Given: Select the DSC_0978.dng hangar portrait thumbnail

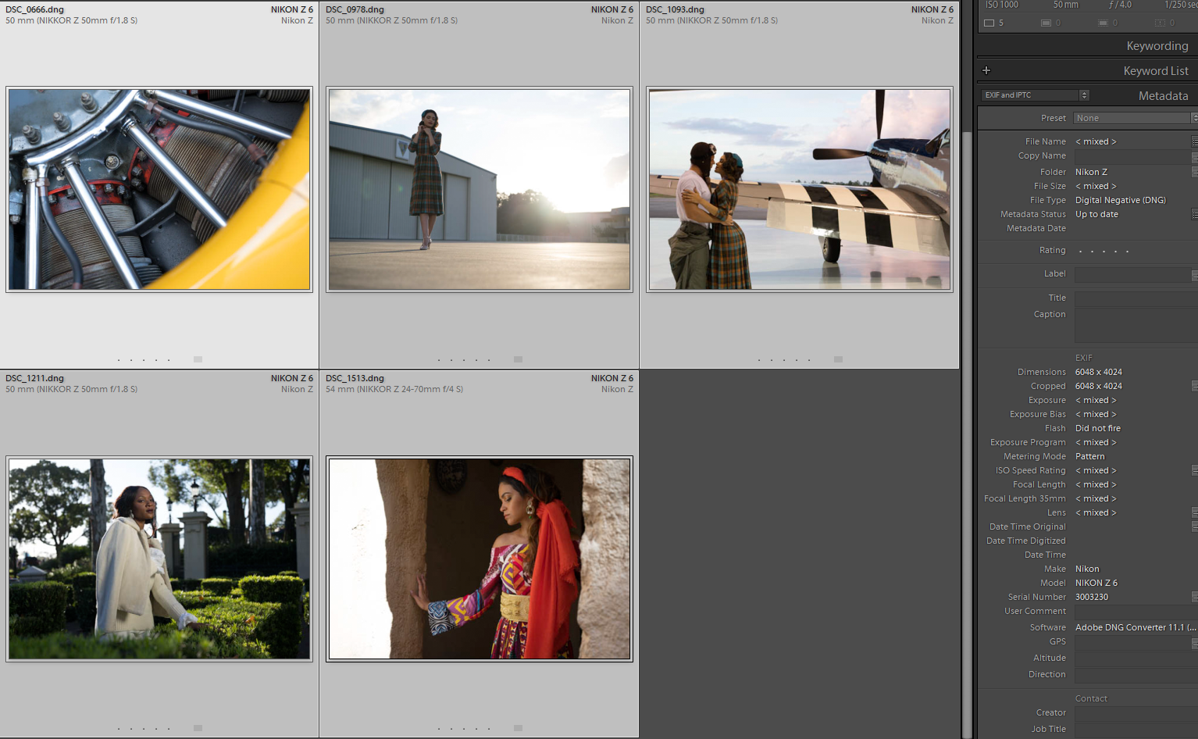Looking at the screenshot, I should pos(480,189).
